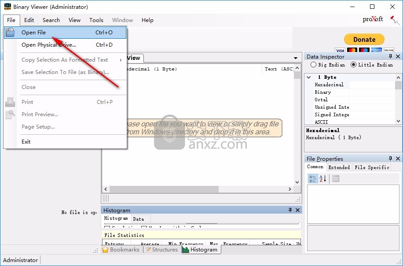This screenshot has width=403, height=266.
Task: Close the File Properties panel
Action: coord(398,159)
